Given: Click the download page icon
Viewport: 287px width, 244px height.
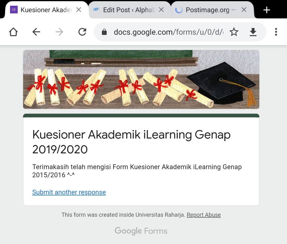Looking at the screenshot, I should coord(253,32).
